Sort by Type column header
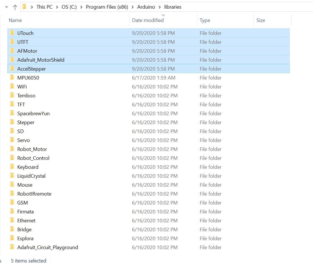The height and width of the screenshot is (265, 313). [205, 20]
